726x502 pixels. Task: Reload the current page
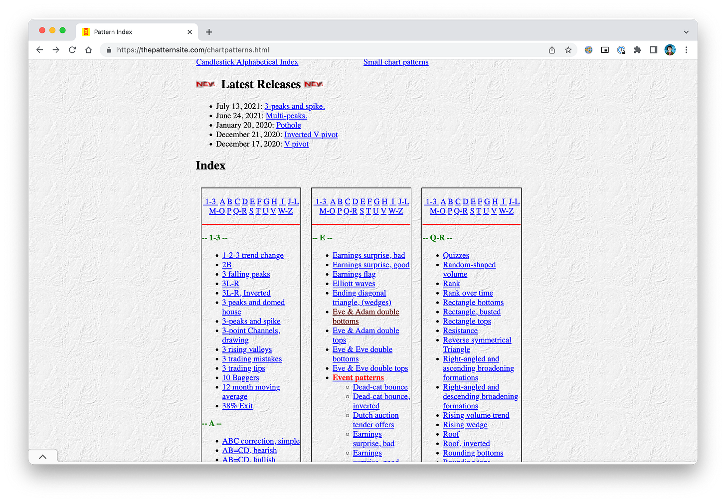click(x=72, y=50)
